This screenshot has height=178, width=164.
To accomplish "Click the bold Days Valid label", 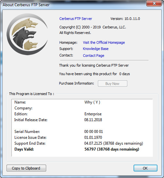I will 24,149.
